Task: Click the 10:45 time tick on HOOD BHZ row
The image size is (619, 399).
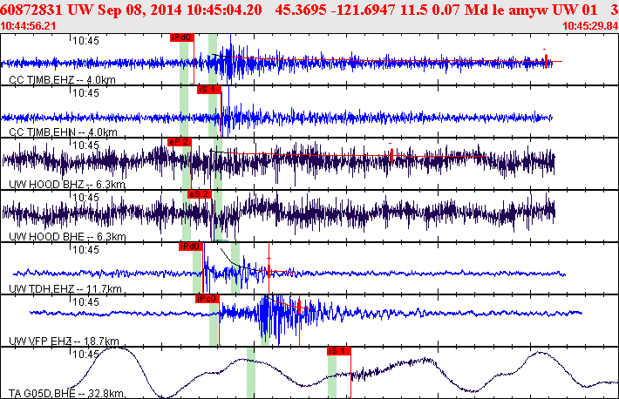Action: [85, 145]
